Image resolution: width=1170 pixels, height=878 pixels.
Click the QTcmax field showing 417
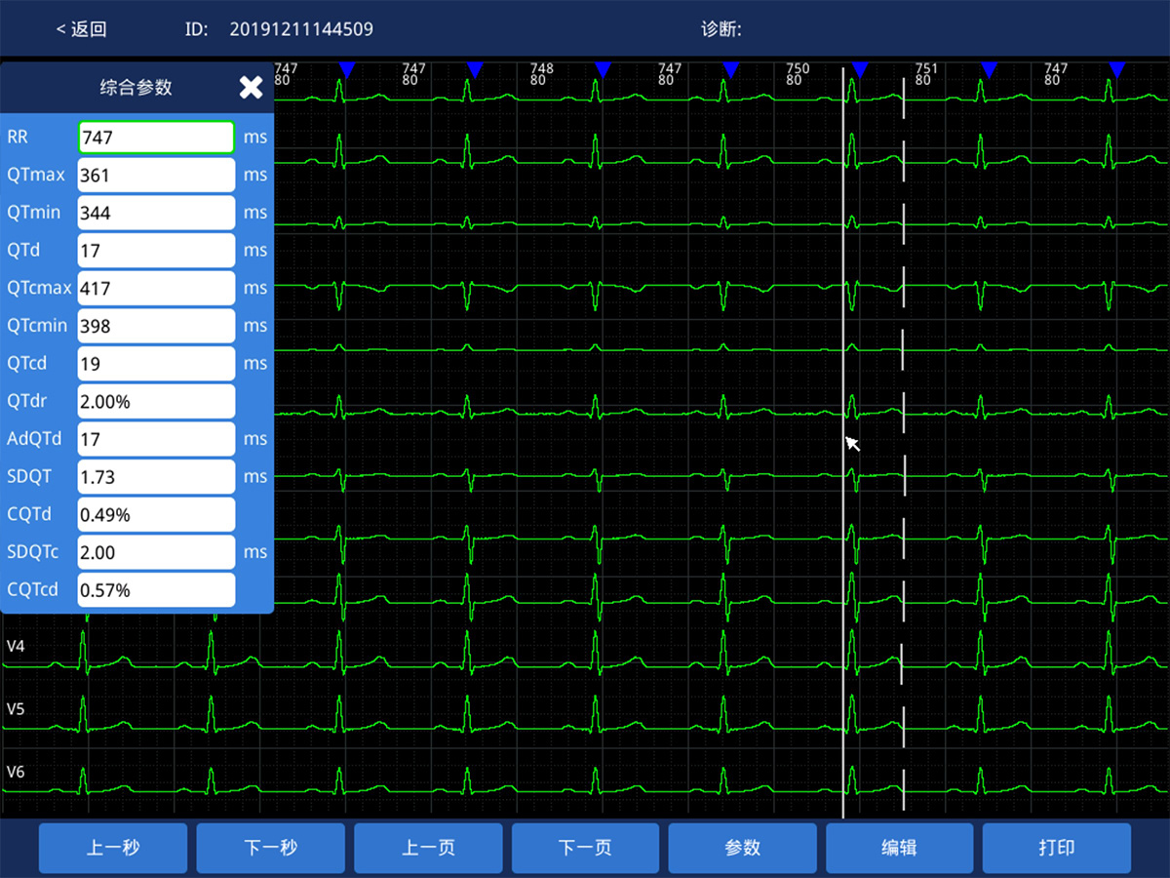156,289
